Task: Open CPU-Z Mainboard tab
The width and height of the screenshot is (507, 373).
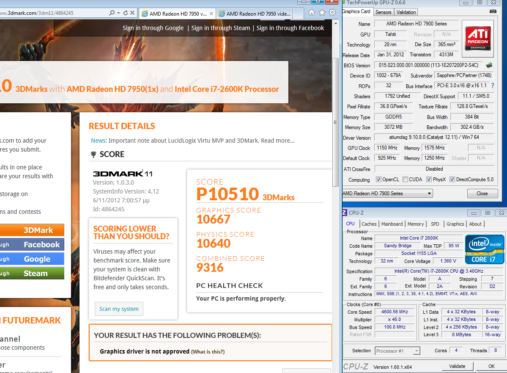Action: pos(392,224)
